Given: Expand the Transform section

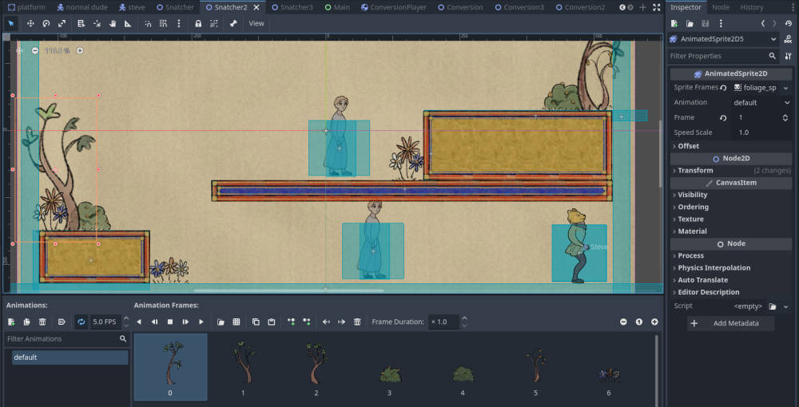Looking at the screenshot, I should pyautogui.click(x=695, y=170).
